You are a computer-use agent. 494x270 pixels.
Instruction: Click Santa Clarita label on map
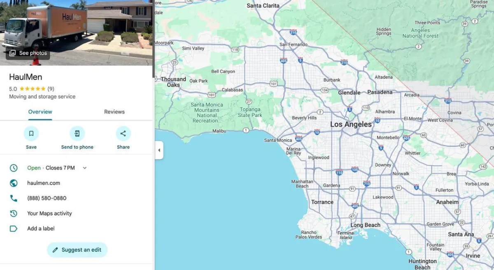click(263, 6)
